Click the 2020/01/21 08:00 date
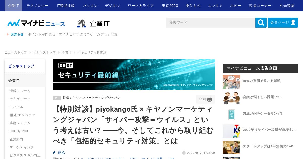This screenshot has width=303, height=159. point(201,153)
